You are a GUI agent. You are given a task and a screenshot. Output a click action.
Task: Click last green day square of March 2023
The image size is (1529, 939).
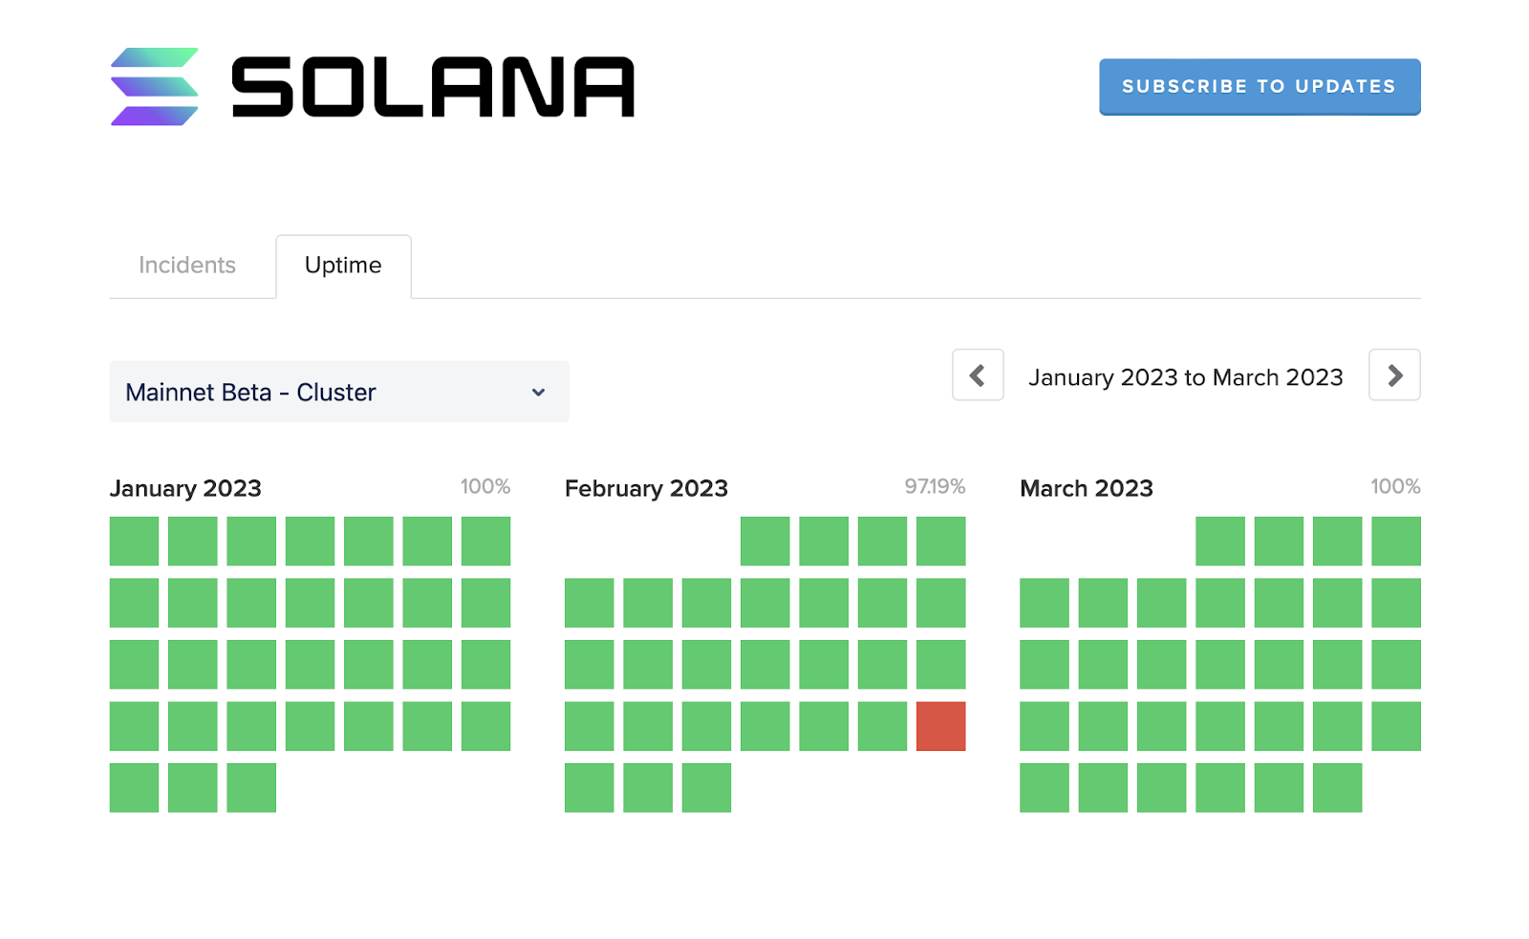point(1337,788)
